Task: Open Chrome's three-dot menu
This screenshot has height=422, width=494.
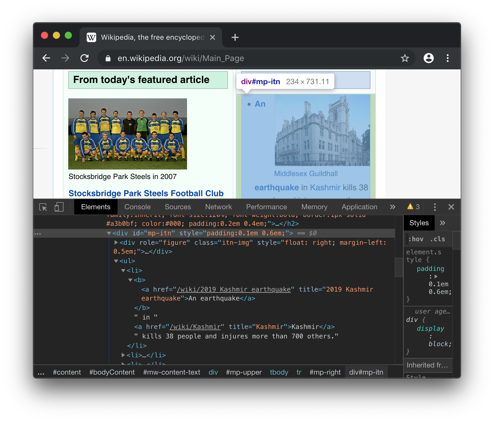Action: (x=448, y=58)
